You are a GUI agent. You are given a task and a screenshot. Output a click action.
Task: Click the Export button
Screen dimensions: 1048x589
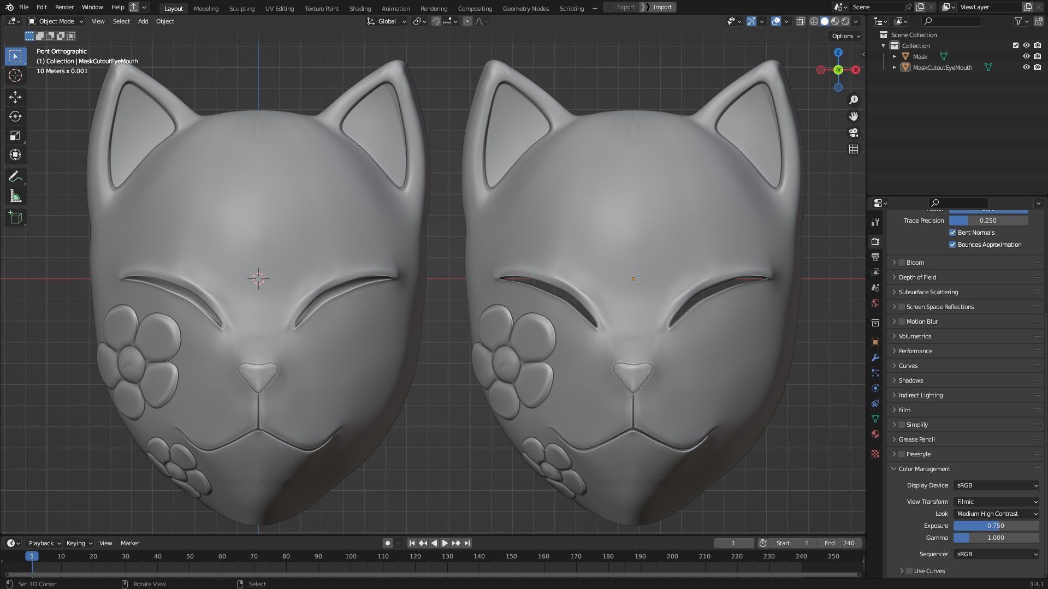click(x=621, y=7)
